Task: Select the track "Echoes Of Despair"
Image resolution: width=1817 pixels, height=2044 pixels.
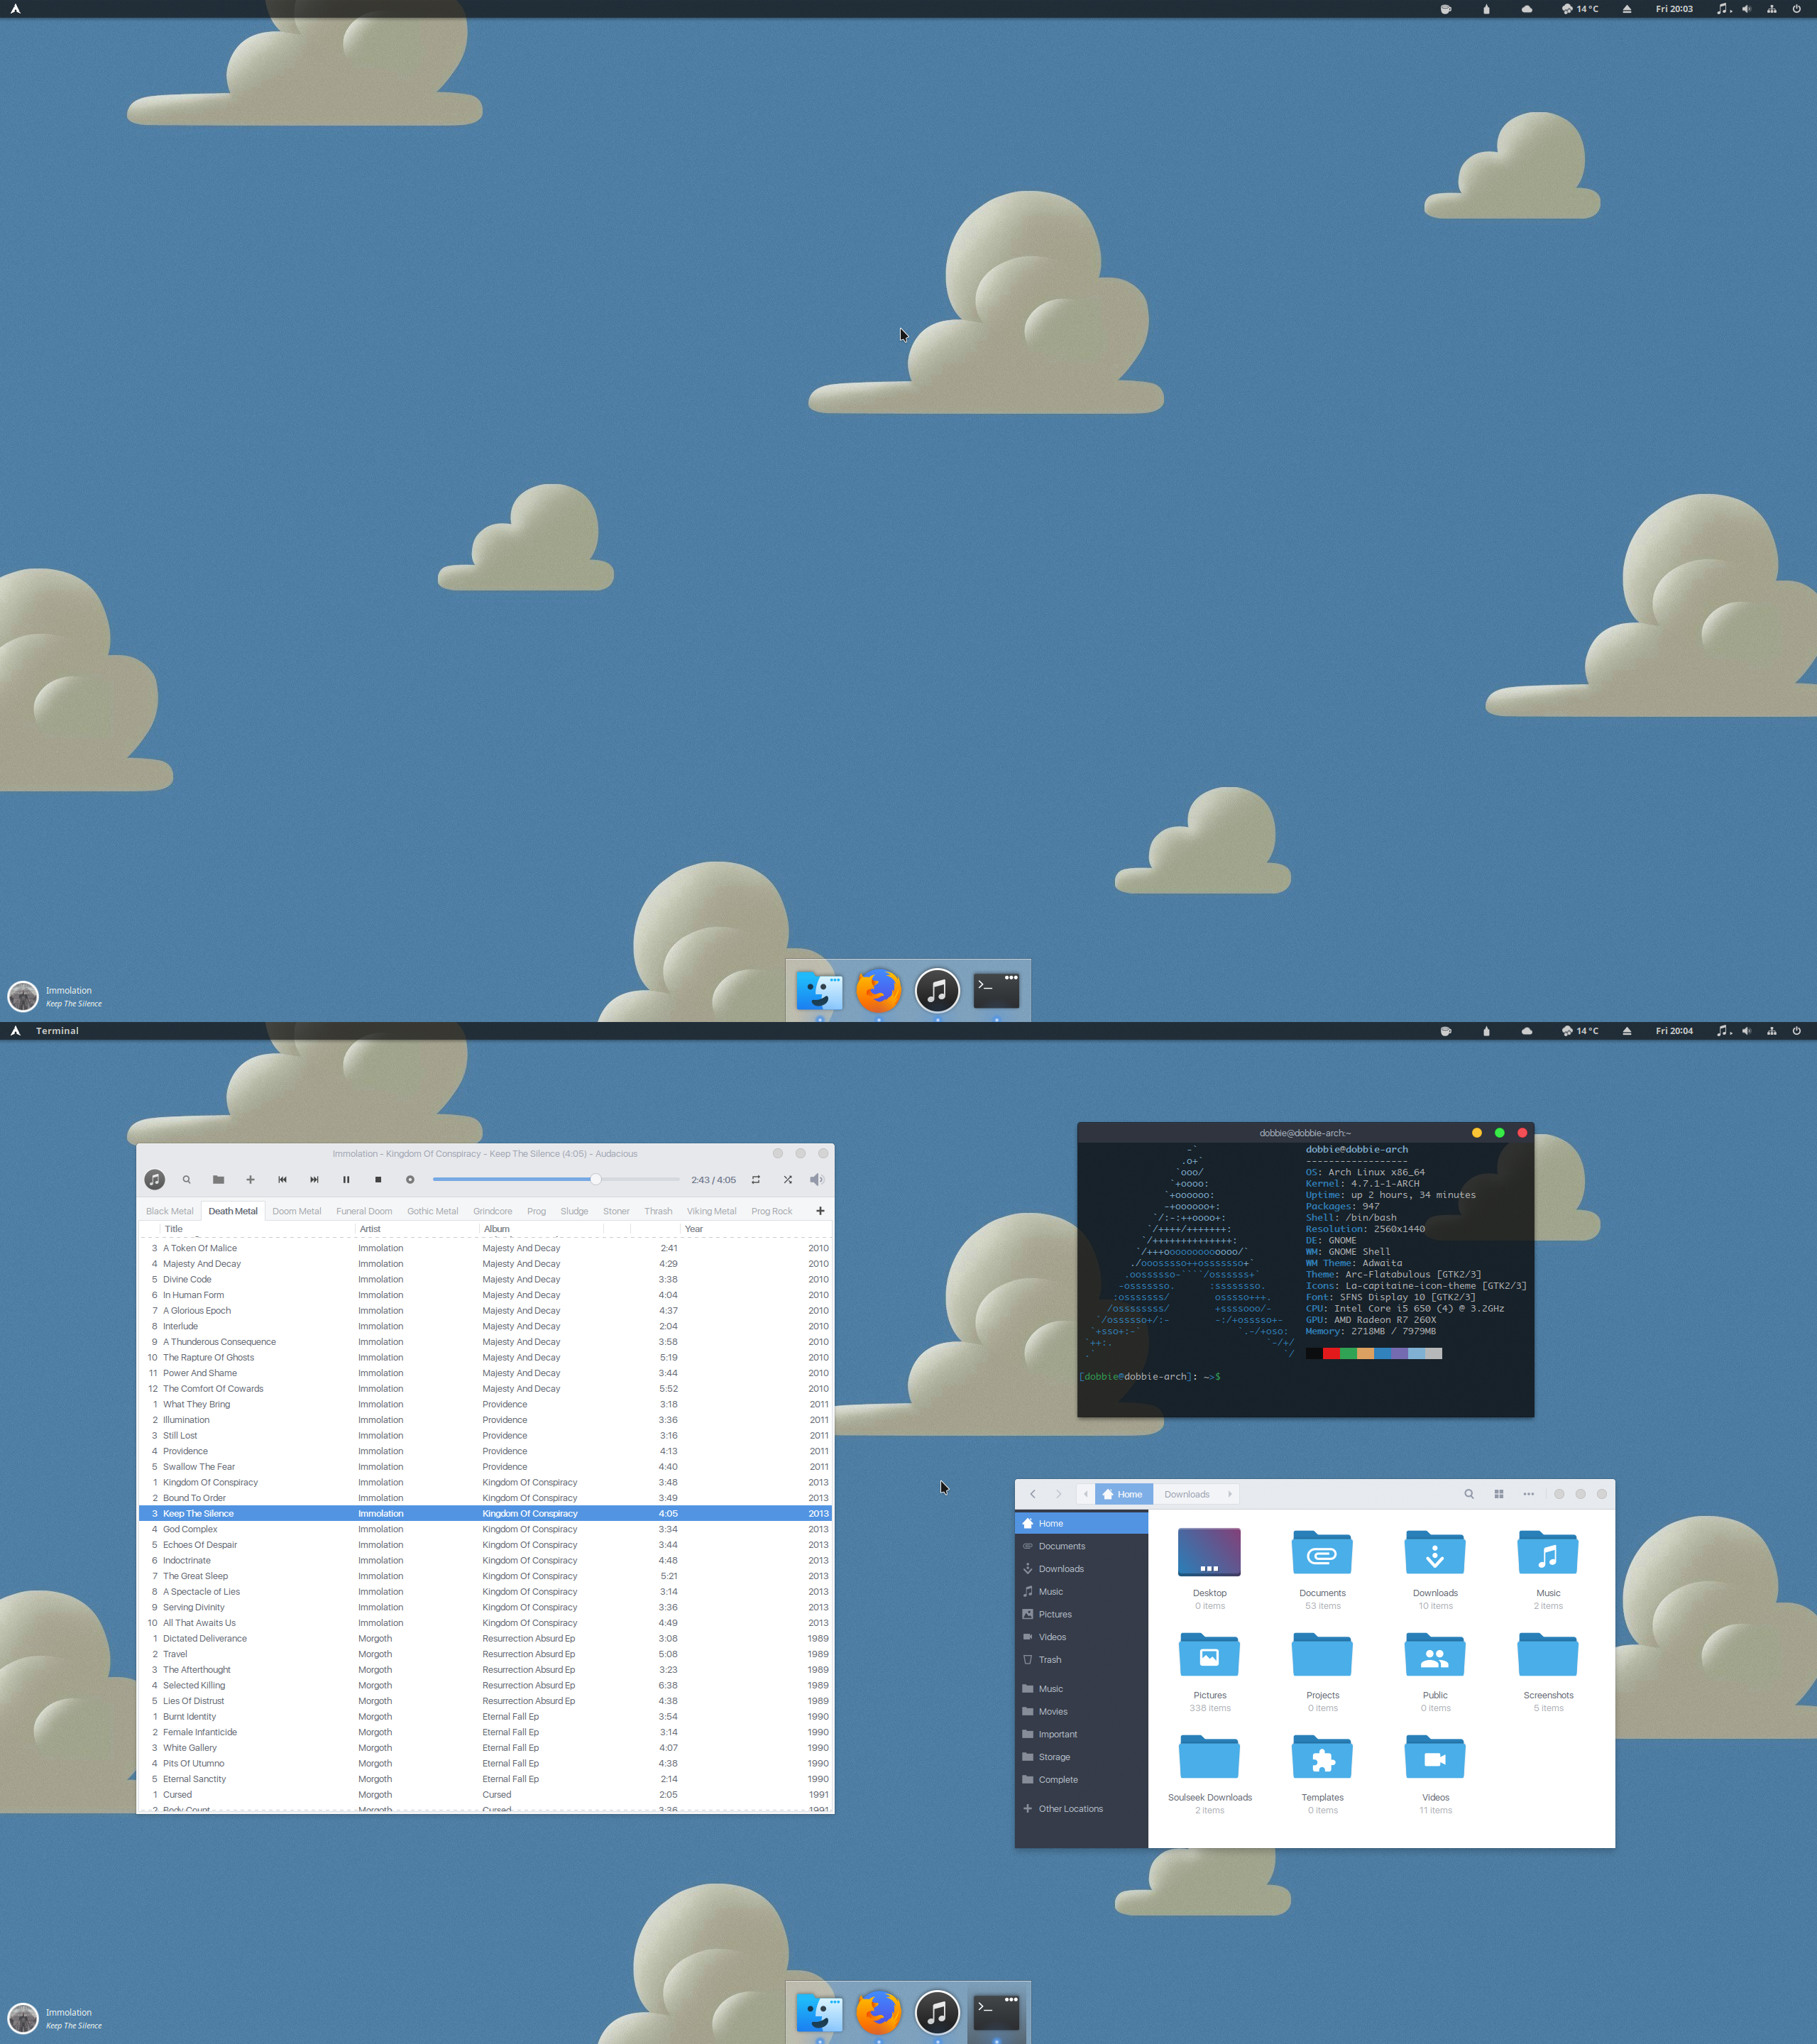Action: [485, 1545]
